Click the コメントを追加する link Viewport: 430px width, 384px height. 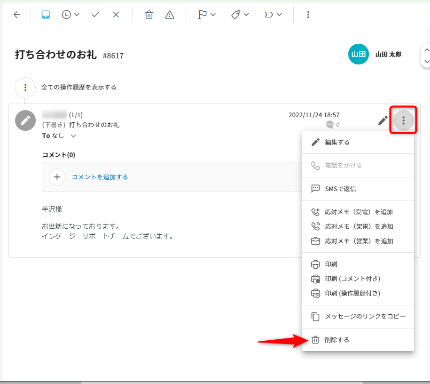click(x=100, y=177)
